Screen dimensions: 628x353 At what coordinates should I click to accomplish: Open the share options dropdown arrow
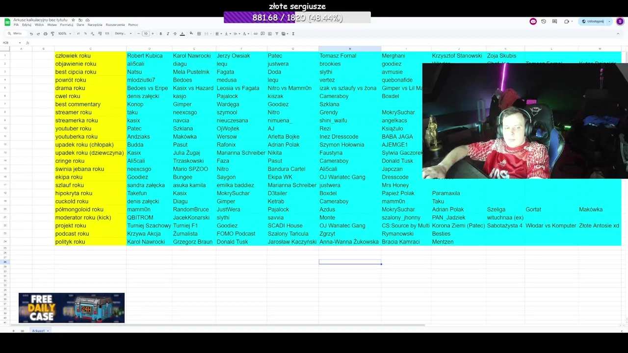(609, 22)
